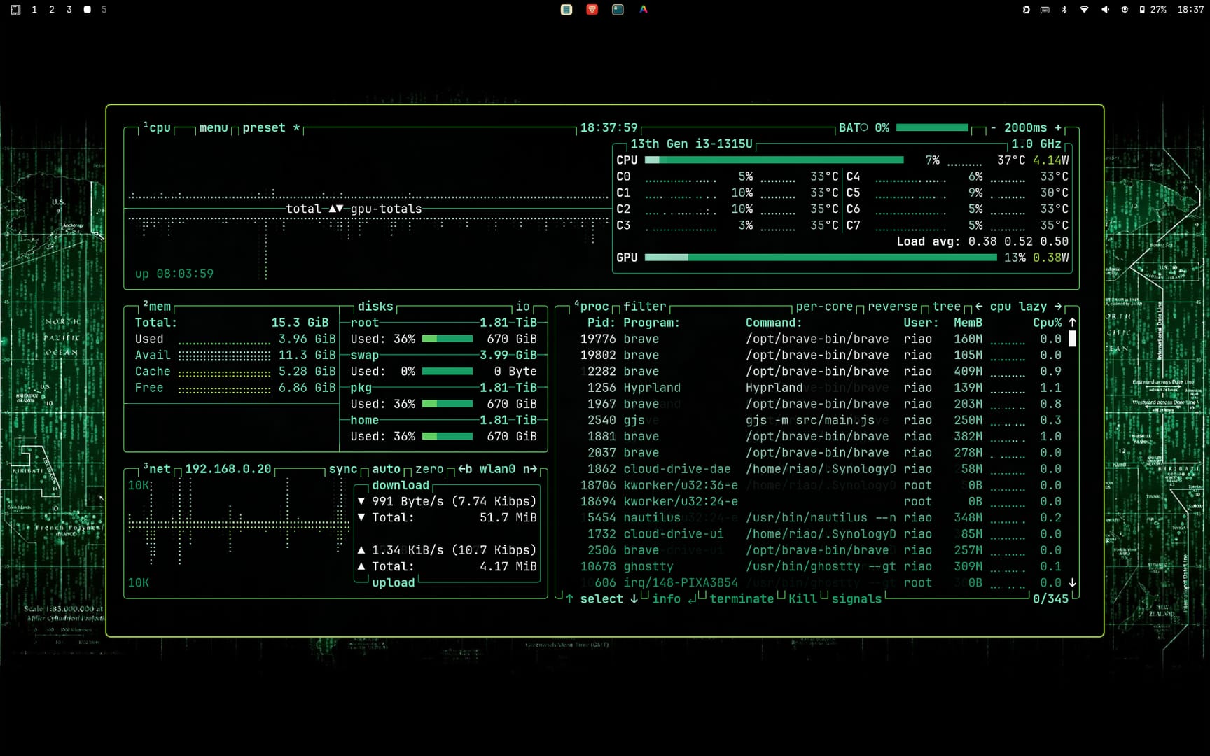Open the btop menu option
Screen dimensions: 1210x756
[214, 127]
